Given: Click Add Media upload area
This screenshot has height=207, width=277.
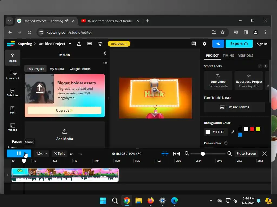Looking at the screenshot, I should click(x=64, y=135).
